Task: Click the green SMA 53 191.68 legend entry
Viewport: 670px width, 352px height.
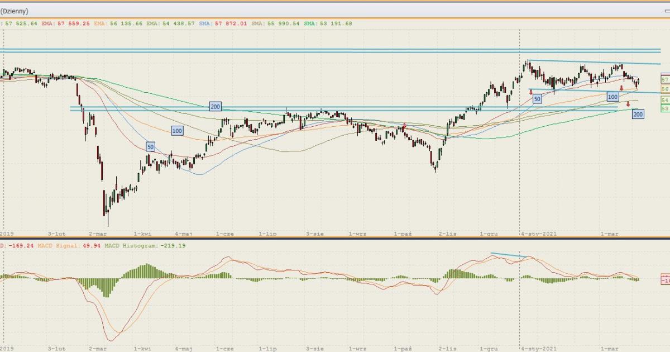Action: tap(332, 23)
